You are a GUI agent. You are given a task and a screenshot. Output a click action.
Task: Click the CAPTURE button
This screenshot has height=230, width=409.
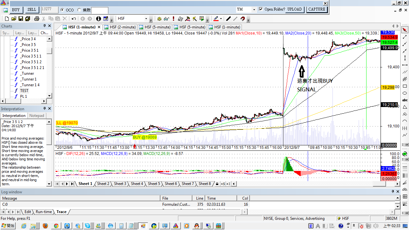coord(317,9)
